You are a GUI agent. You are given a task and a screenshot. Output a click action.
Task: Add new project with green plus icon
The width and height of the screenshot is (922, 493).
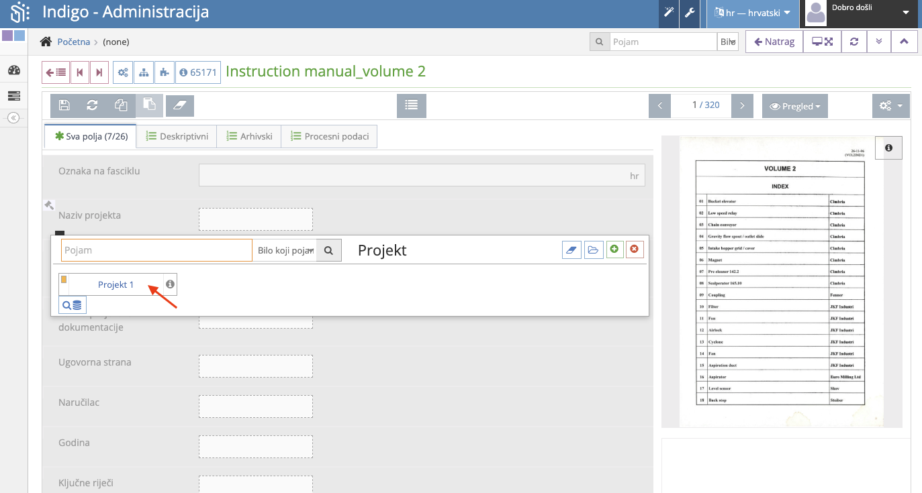614,250
